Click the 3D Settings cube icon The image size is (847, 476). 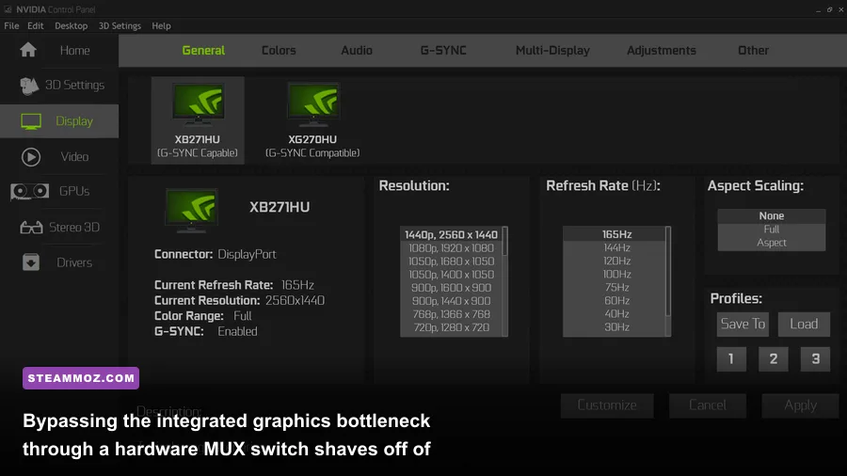click(x=29, y=86)
